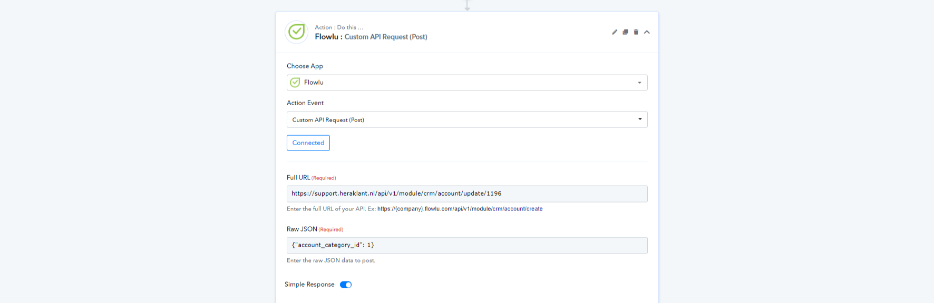This screenshot has height=303, width=934.
Task: Click the arrow of the Choose App field
Action: [x=639, y=83]
